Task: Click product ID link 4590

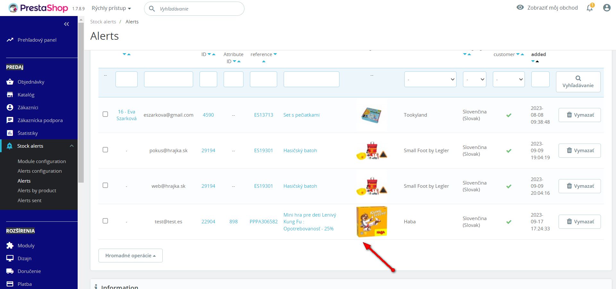Action: pos(208,115)
